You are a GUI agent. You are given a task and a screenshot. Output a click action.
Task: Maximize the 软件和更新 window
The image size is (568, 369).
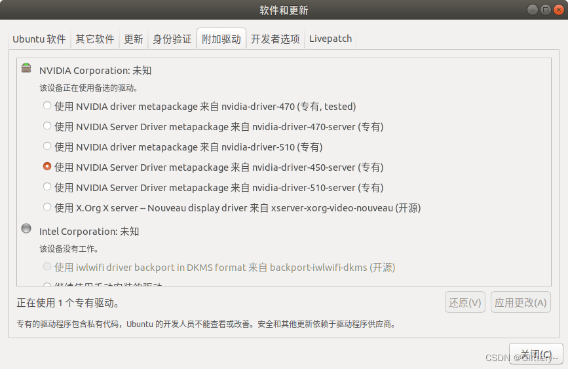pyautogui.click(x=545, y=10)
